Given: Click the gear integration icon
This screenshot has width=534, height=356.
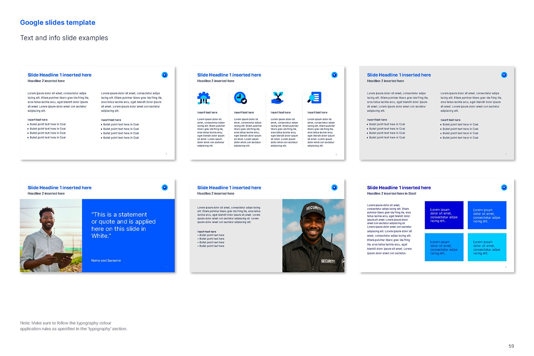Looking at the screenshot, I should pyautogui.click(x=204, y=98).
